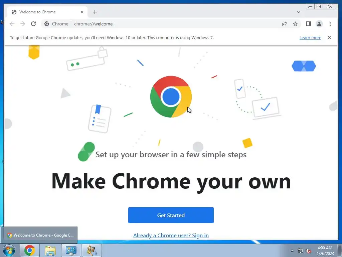The height and width of the screenshot is (257, 342).
Task: Show hidden tray icons arrow
Action: 292,251
